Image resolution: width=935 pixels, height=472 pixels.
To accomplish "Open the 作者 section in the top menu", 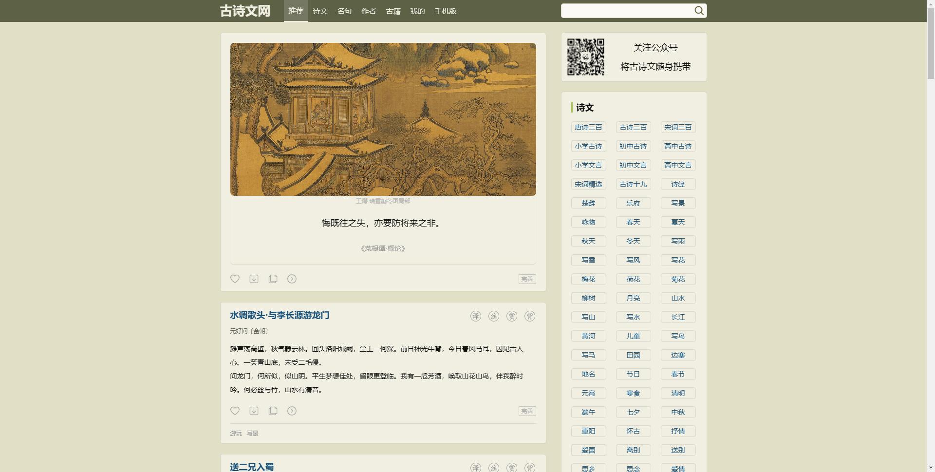I will pyautogui.click(x=369, y=11).
